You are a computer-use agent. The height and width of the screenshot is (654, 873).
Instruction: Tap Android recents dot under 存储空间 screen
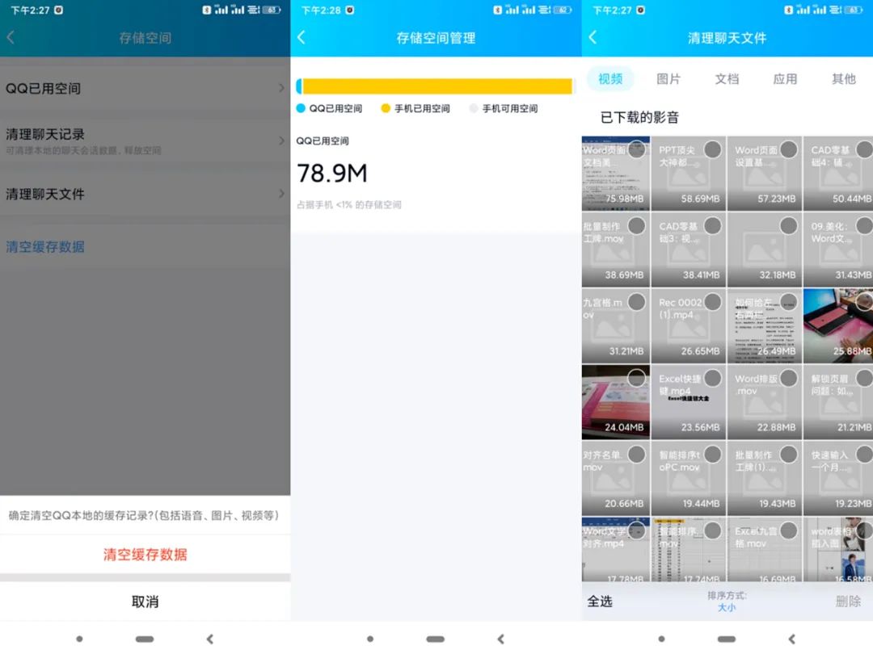click(x=79, y=639)
